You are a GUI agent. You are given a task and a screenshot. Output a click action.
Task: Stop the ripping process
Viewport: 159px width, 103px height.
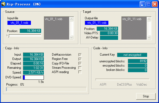(146, 96)
